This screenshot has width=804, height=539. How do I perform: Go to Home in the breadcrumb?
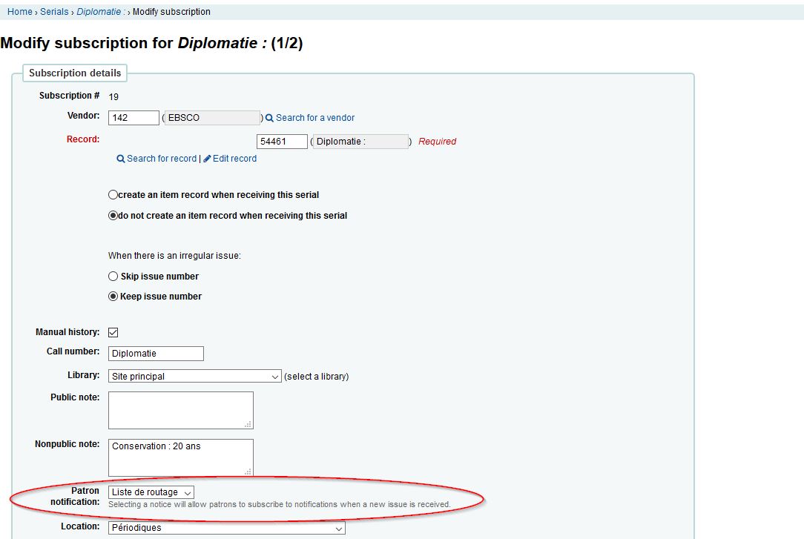20,12
